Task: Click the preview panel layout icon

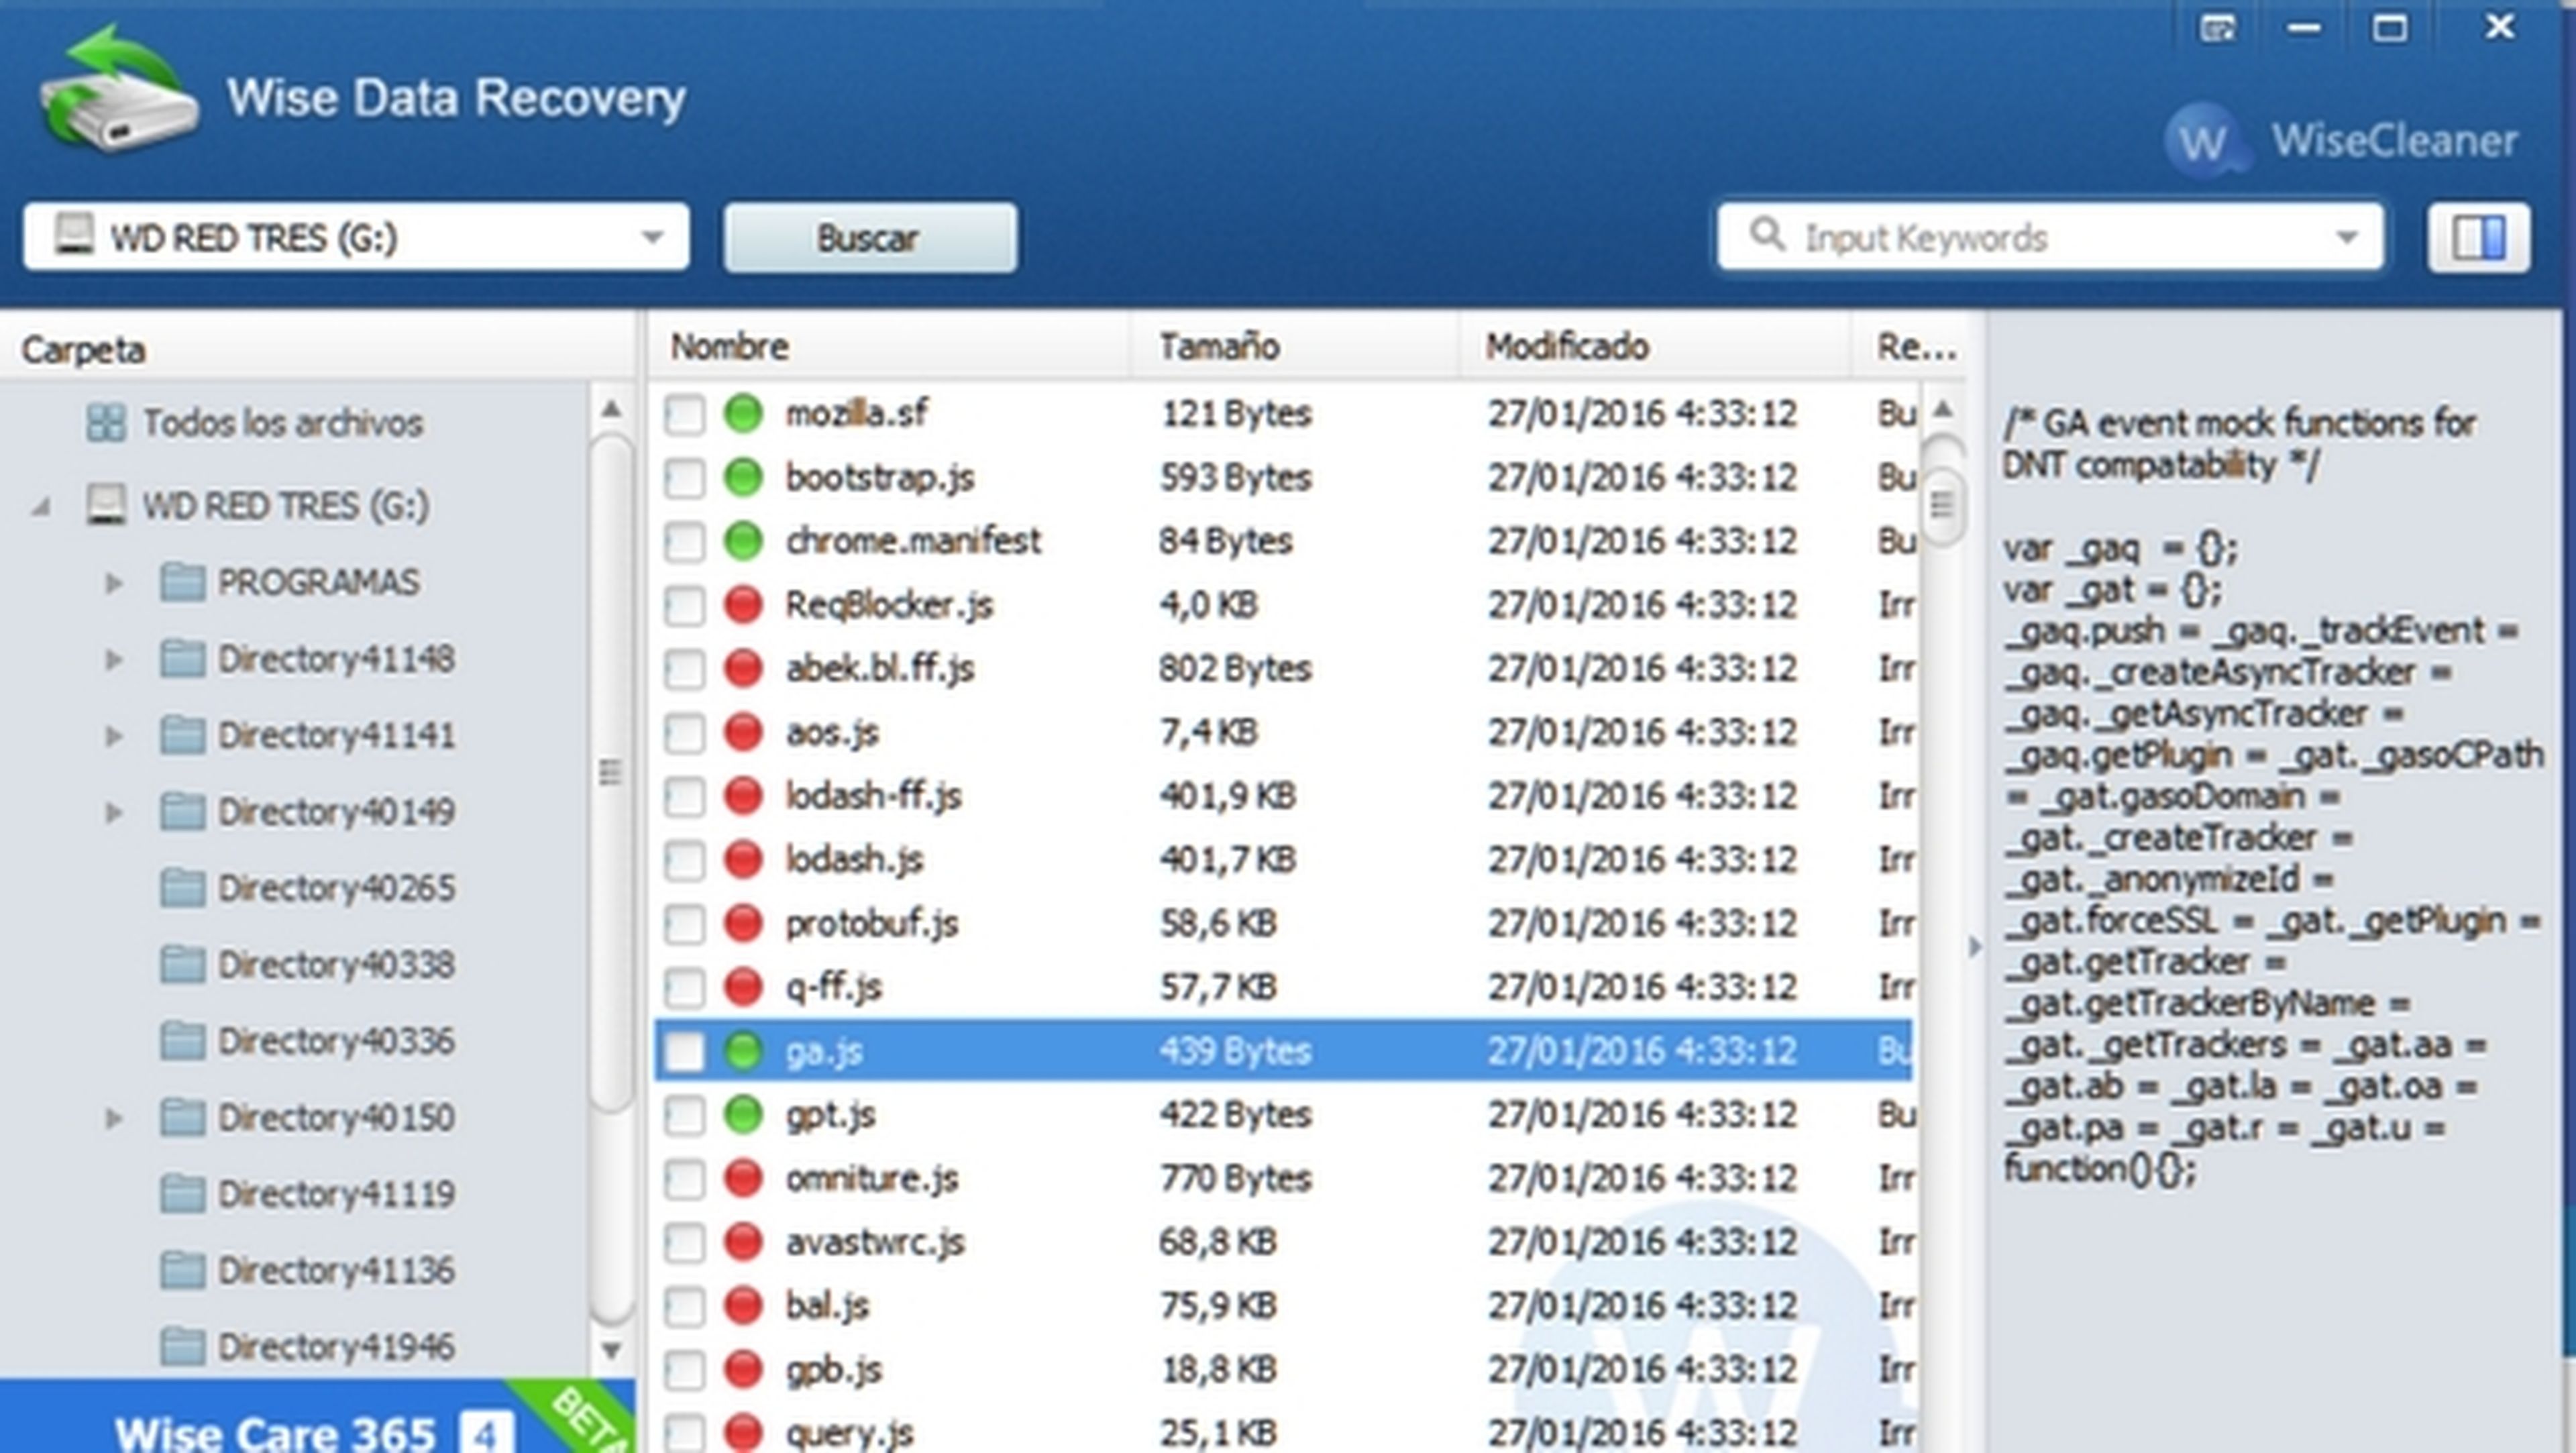Action: coord(2478,238)
